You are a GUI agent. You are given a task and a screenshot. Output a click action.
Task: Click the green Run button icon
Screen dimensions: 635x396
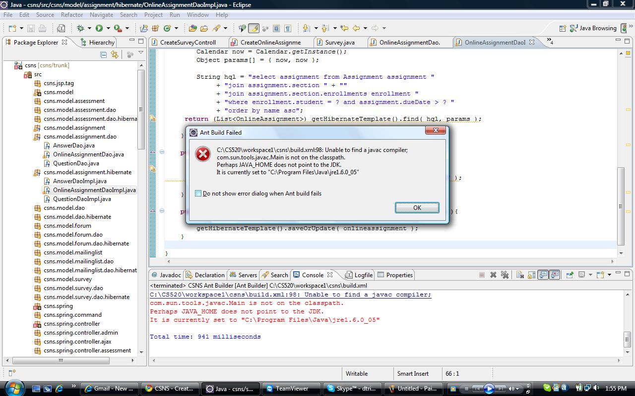point(99,28)
